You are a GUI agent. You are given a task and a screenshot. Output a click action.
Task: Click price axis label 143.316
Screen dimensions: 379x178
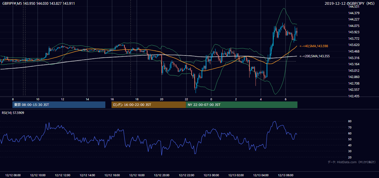pos(354,58)
